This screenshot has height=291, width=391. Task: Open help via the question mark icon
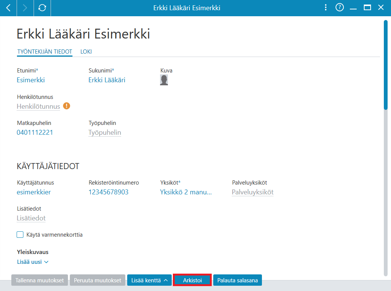339,8
